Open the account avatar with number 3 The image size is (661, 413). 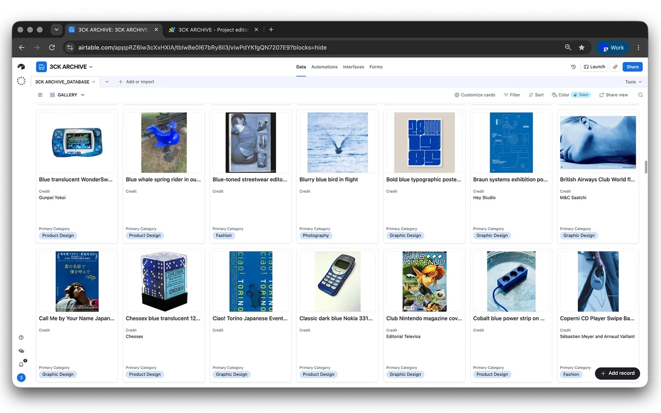coord(21,378)
